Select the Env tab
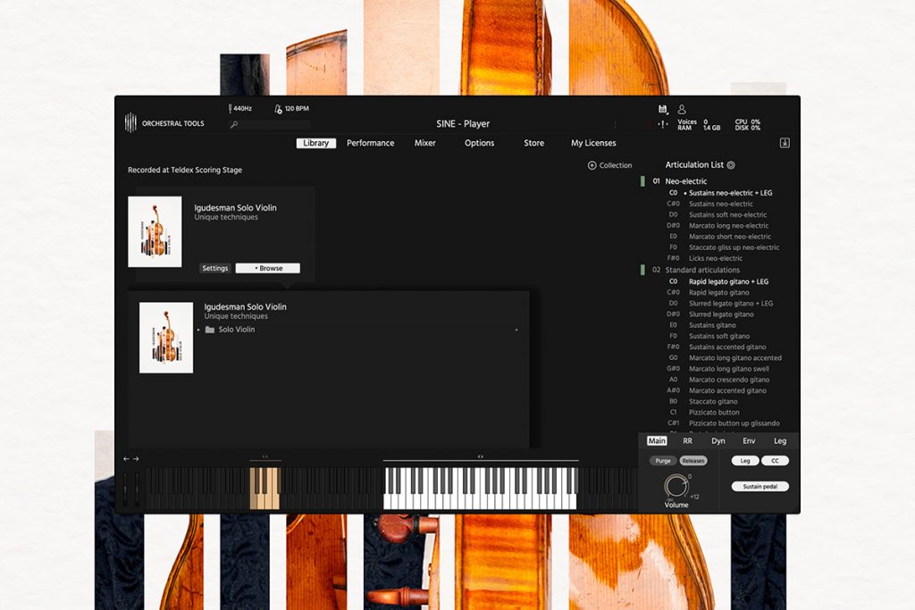This screenshot has width=915, height=610. 749,441
